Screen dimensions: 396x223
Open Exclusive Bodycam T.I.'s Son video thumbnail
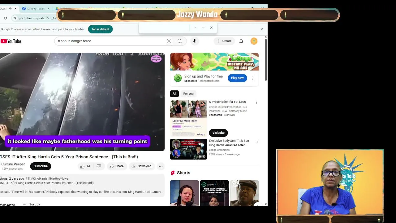(188, 149)
